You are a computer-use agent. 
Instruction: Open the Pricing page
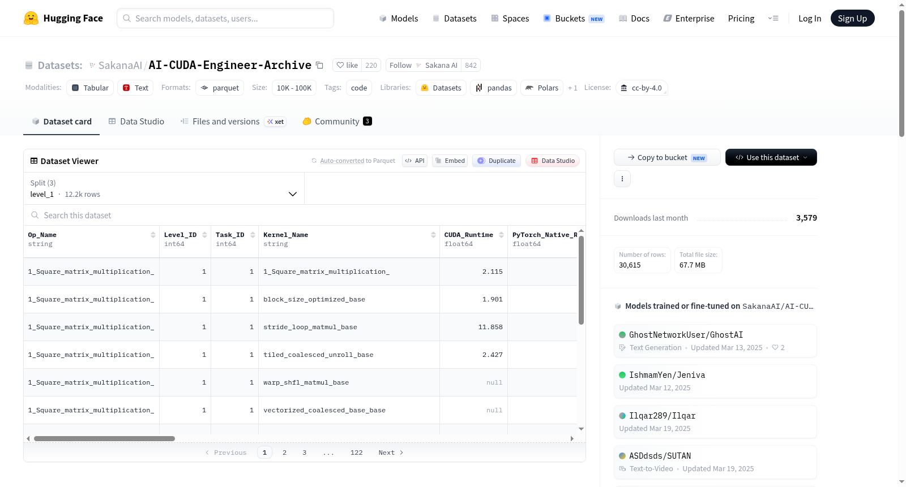click(x=741, y=18)
